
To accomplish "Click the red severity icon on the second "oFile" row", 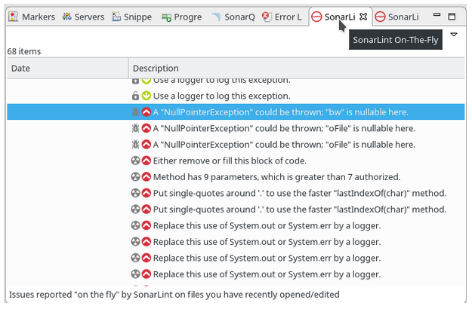I will 147,145.
